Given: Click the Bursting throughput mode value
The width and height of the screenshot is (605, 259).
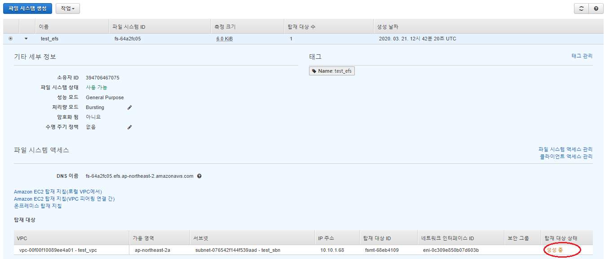Looking at the screenshot, I should click(95, 107).
